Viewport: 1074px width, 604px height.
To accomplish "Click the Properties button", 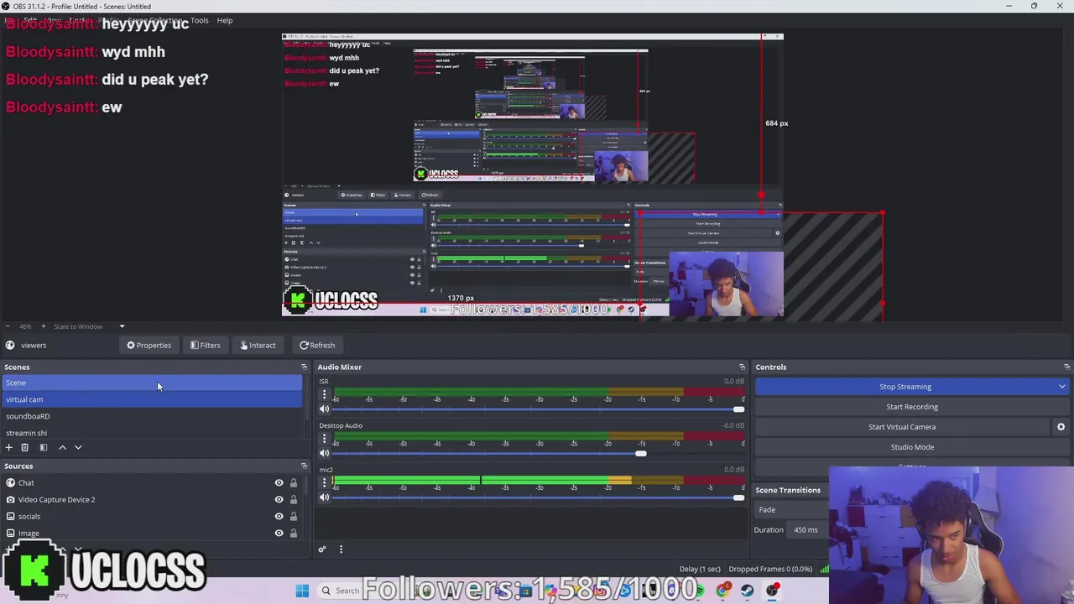I will (149, 345).
